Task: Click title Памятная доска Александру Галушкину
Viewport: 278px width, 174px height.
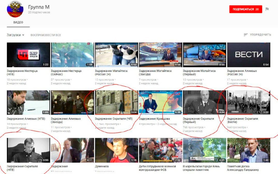Action: click(243, 168)
